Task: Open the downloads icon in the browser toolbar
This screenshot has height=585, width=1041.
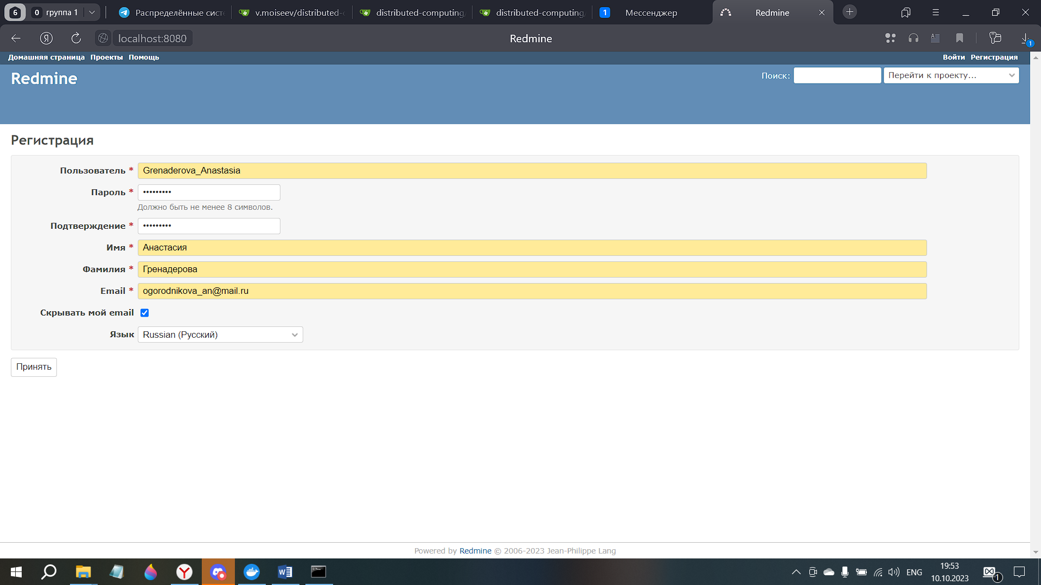Action: coord(1025,38)
